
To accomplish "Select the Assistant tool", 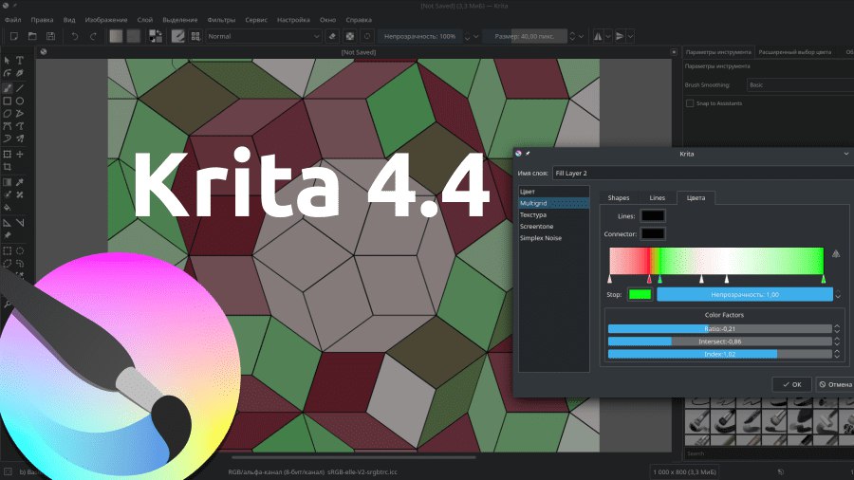I will point(7,223).
